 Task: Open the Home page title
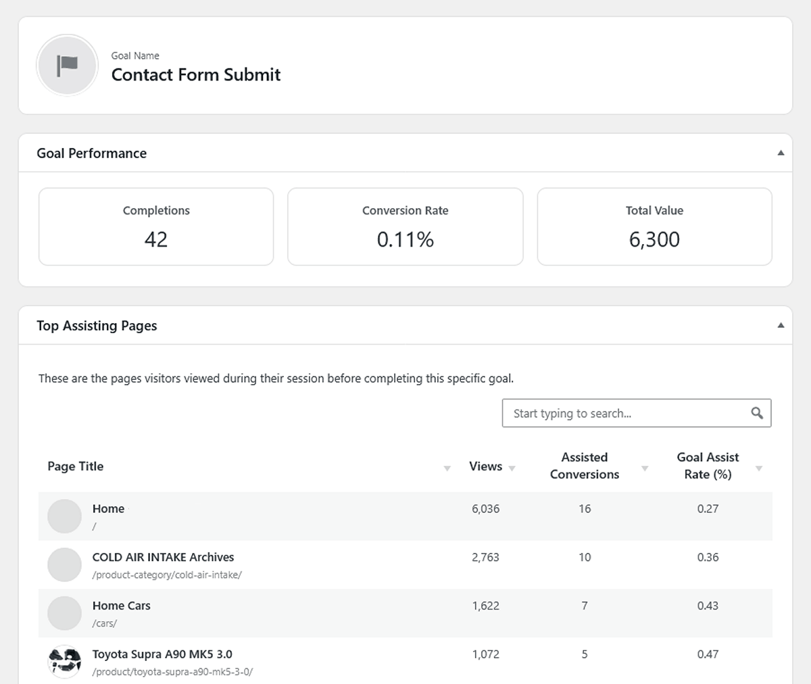pyautogui.click(x=108, y=509)
